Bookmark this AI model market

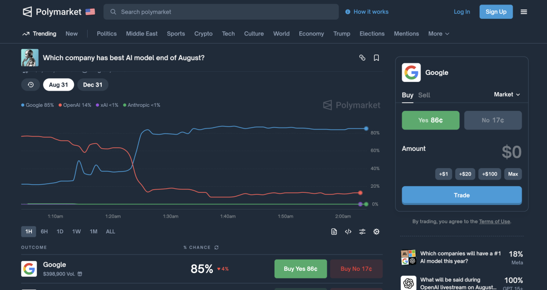tap(376, 58)
